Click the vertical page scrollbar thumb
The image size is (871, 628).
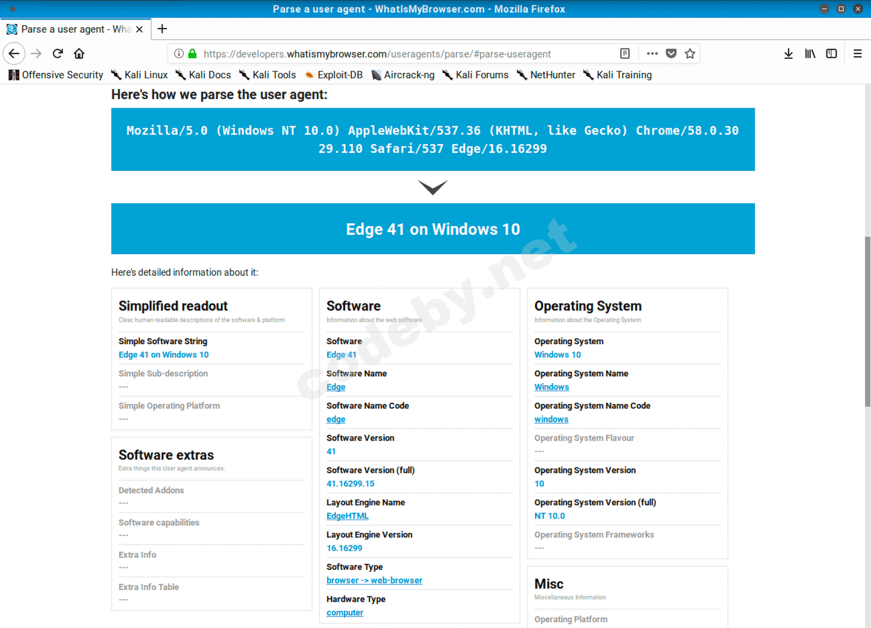tap(867, 321)
